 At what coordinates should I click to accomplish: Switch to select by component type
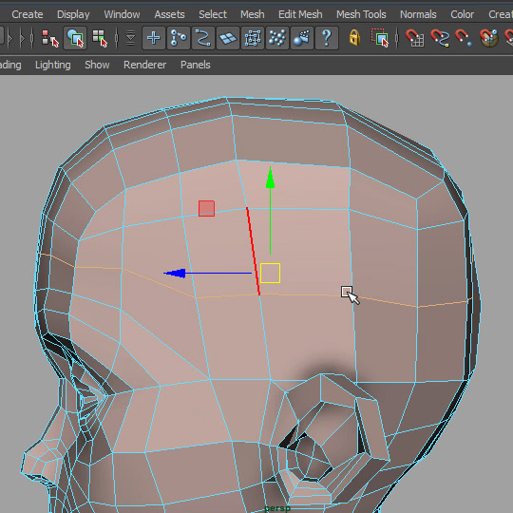pyautogui.click(x=100, y=39)
